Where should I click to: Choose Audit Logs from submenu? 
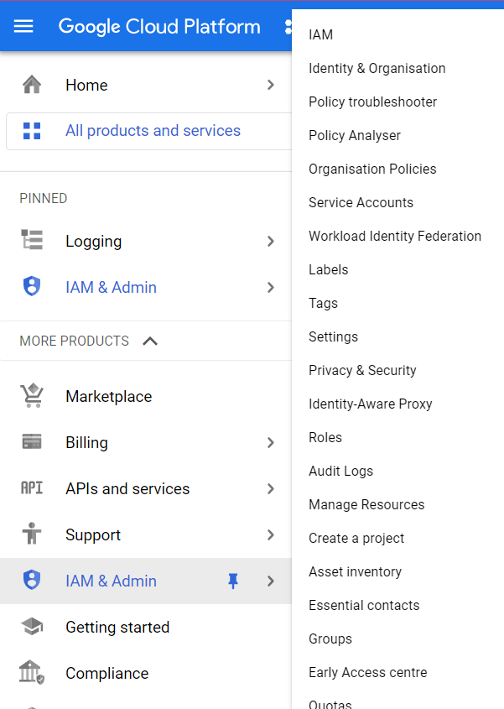click(340, 471)
